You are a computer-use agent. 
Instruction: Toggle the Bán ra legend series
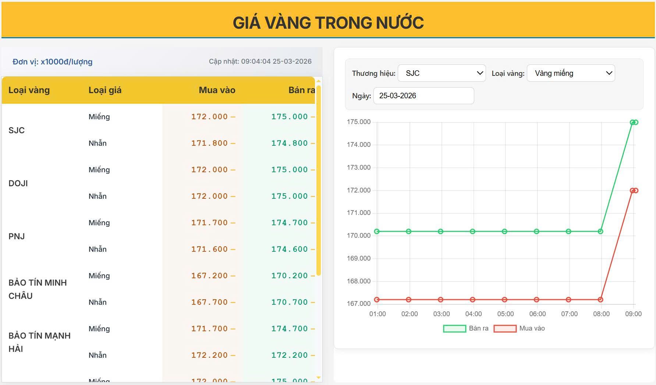pos(466,328)
